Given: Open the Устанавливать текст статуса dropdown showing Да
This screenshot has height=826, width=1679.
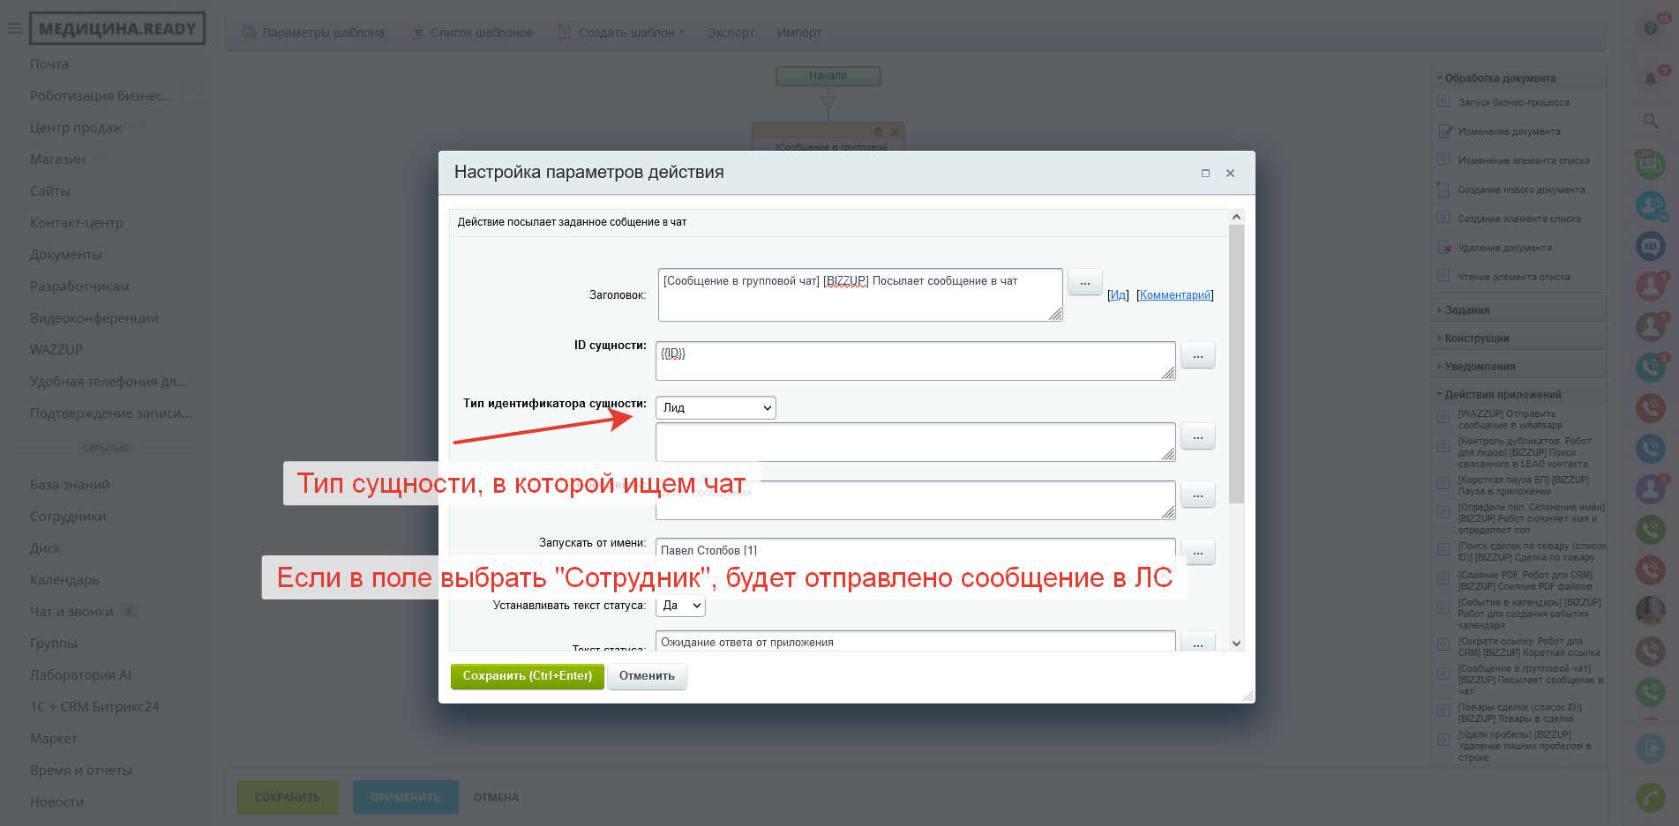Looking at the screenshot, I should click(x=680, y=606).
